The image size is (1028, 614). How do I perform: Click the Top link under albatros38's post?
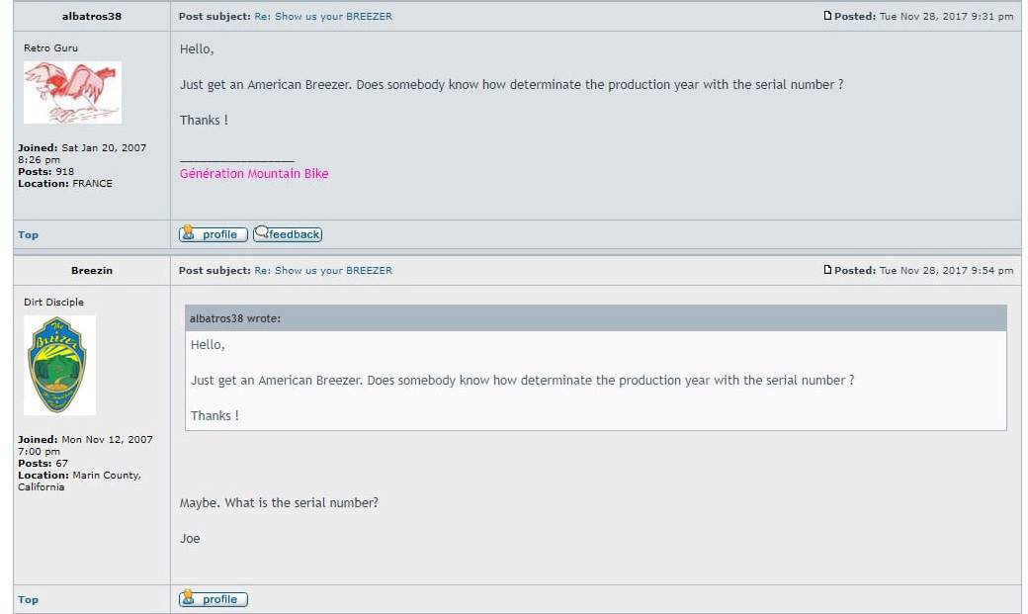click(x=29, y=235)
